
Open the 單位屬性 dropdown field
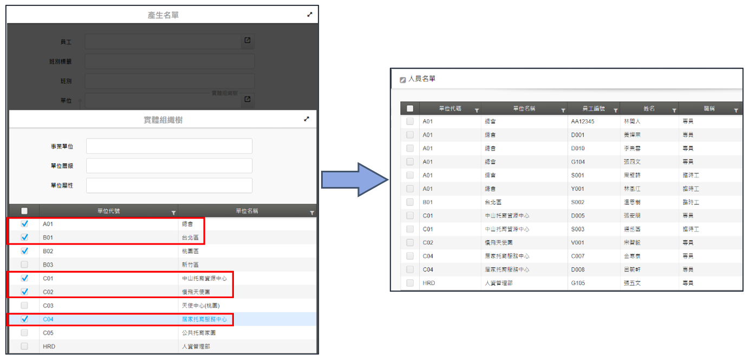169,185
